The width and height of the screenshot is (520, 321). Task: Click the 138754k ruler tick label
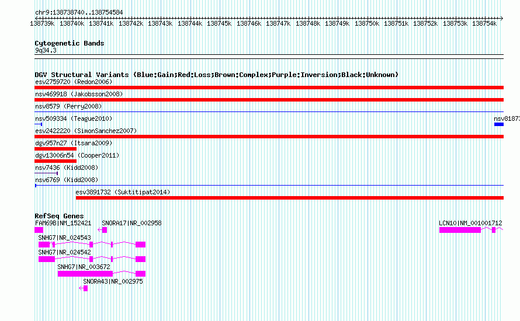pyautogui.click(x=484, y=23)
